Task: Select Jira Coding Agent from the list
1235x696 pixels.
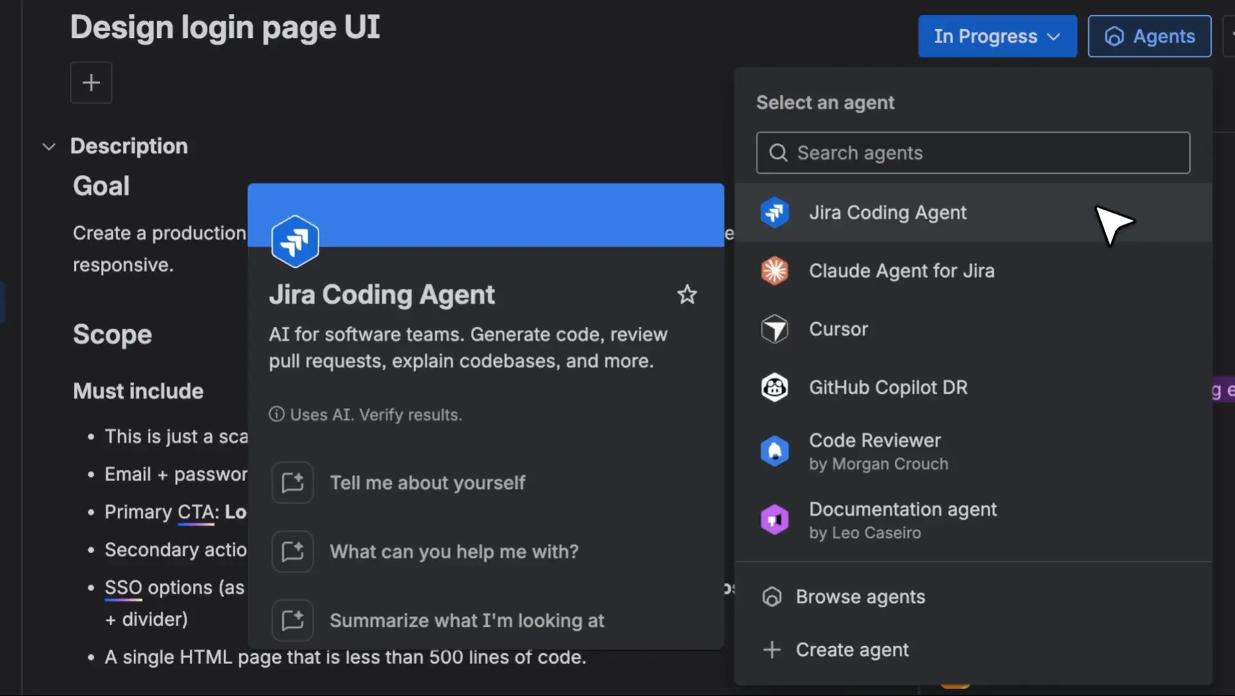Action: click(x=973, y=212)
